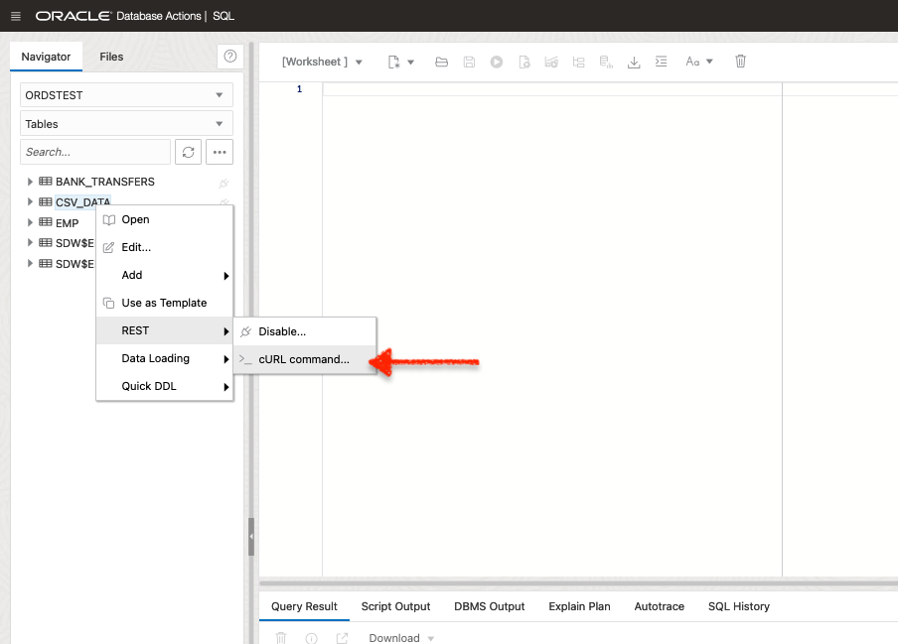Open the hamburger navigation menu
The height and width of the screenshot is (644, 898).
pos(15,16)
